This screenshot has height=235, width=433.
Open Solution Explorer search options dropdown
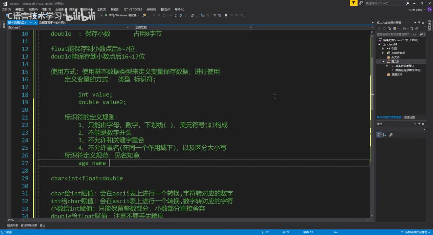pos(424,34)
